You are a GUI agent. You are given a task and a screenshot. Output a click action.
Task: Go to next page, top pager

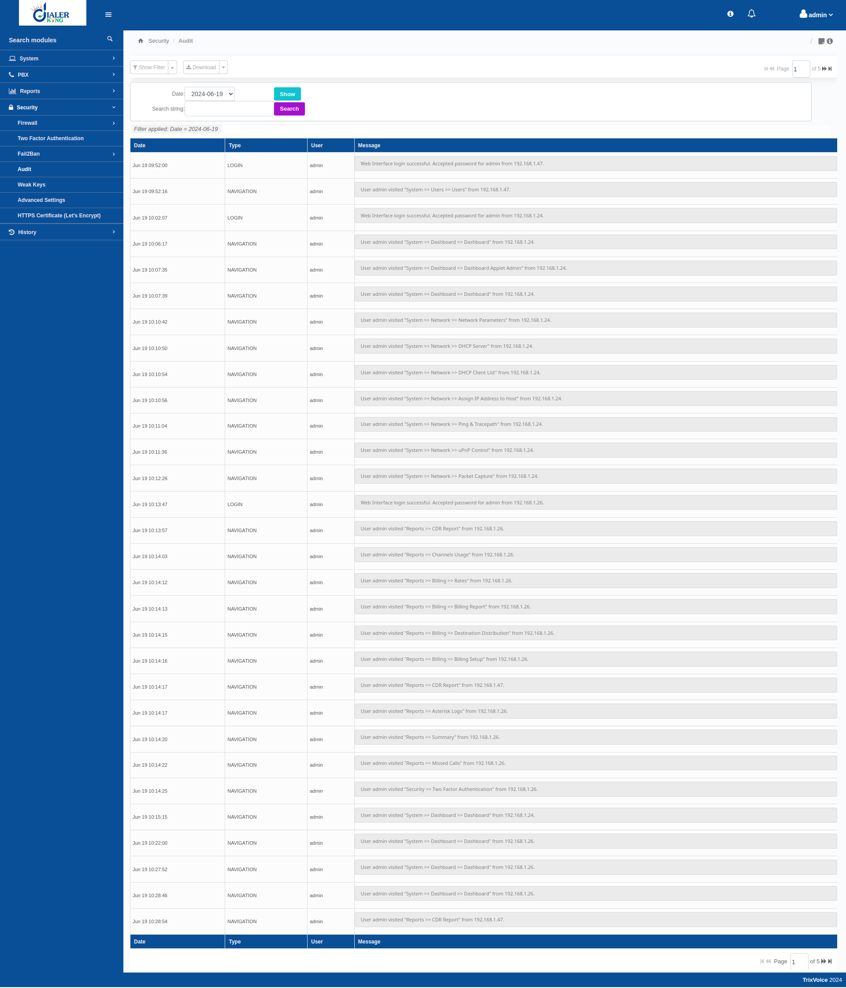[824, 69]
